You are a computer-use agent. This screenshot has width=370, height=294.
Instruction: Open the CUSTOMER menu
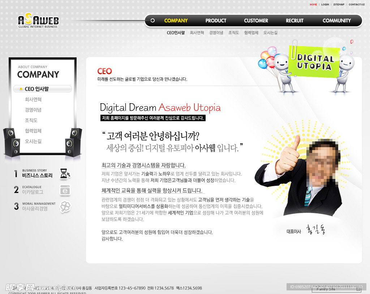[256, 21]
